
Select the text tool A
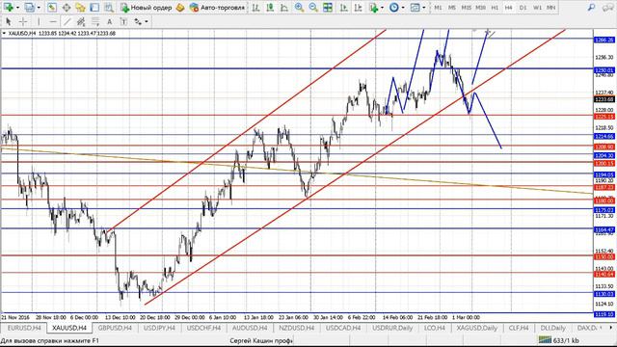point(109,21)
